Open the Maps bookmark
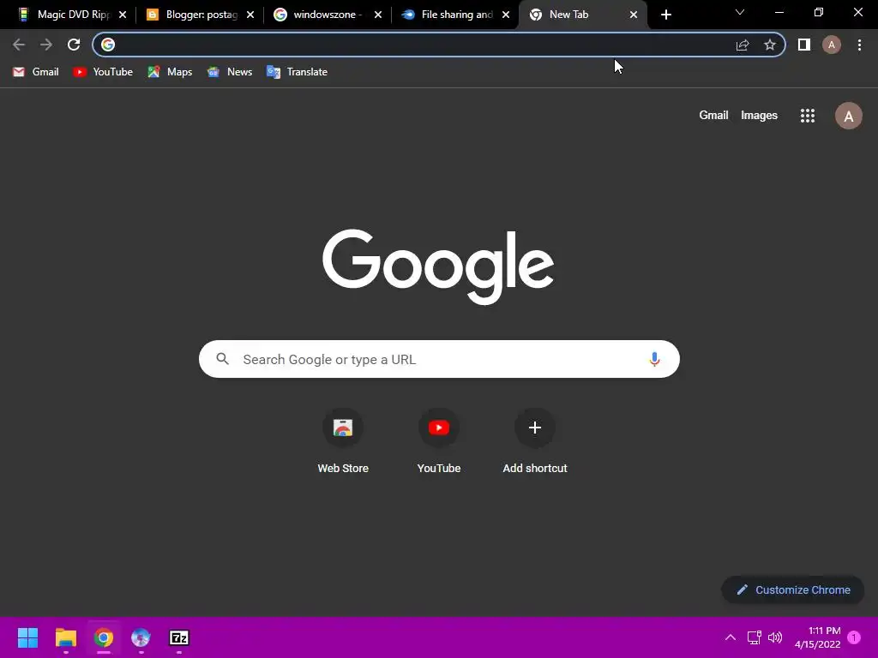Image resolution: width=878 pixels, height=658 pixels. coord(171,72)
